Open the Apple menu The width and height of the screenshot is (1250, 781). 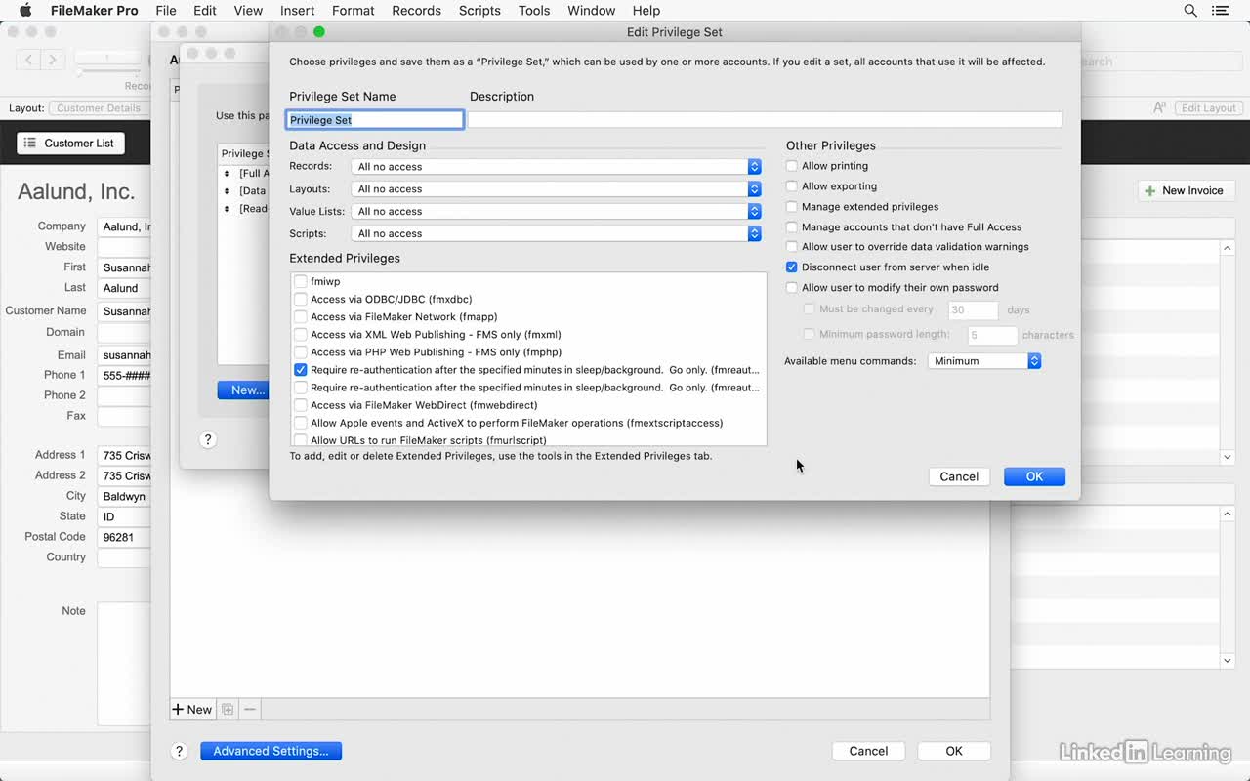click(x=26, y=11)
